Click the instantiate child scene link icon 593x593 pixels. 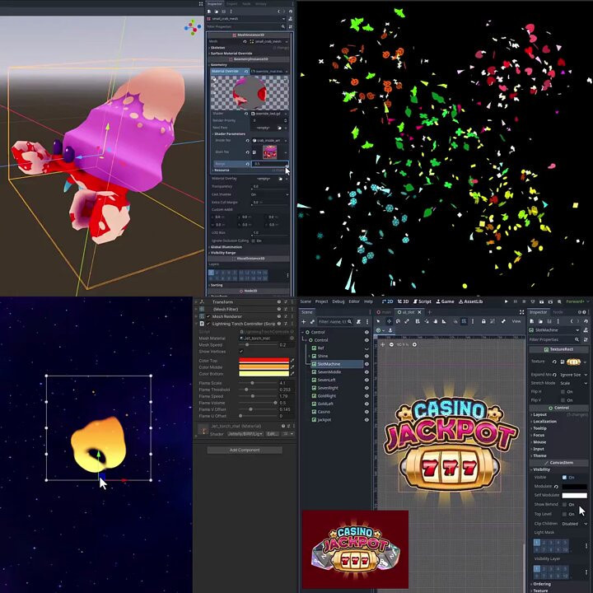[x=312, y=321]
